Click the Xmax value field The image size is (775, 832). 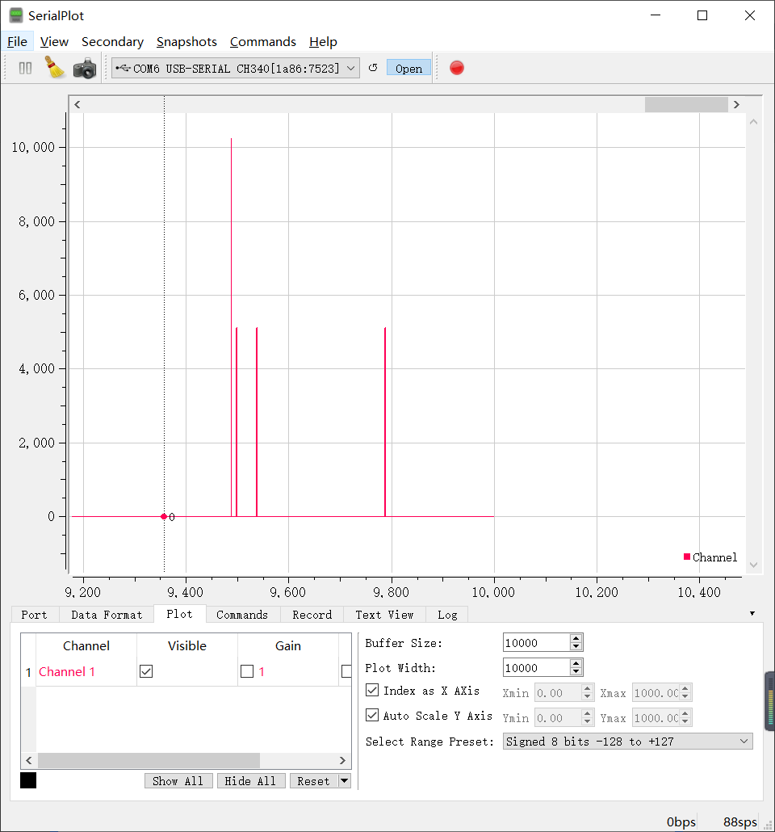pos(656,692)
